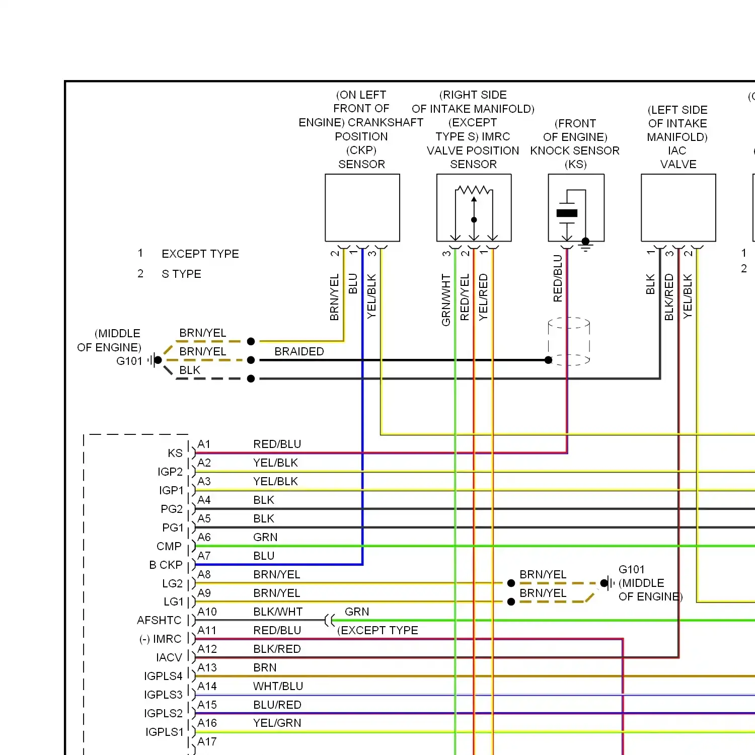Select the vertical RED/YEL wire label
755x755 pixels.
click(x=465, y=297)
